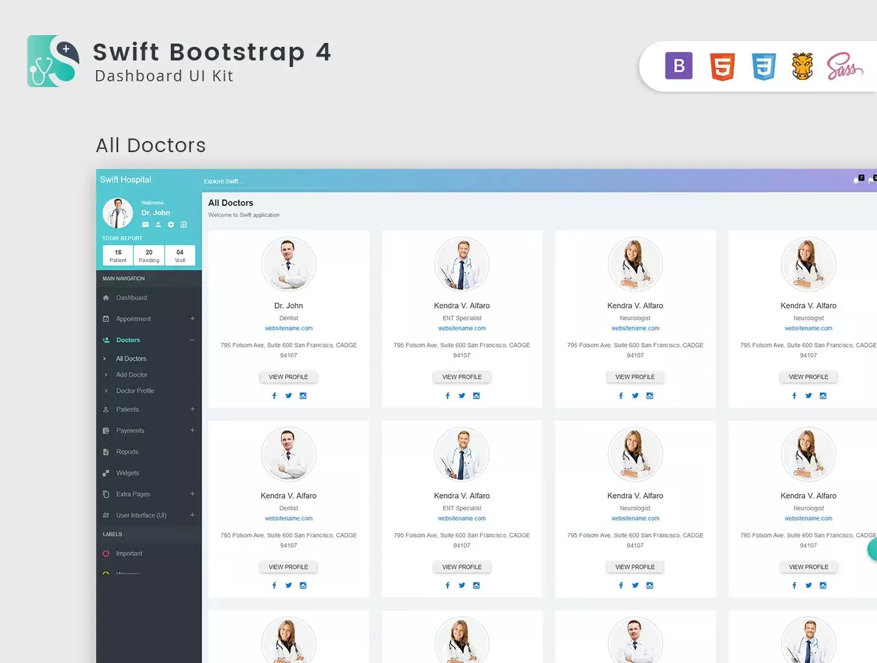Open websitename.com link on Kendra Dentist card
Viewport: 877px width, 663px height.
pos(288,519)
